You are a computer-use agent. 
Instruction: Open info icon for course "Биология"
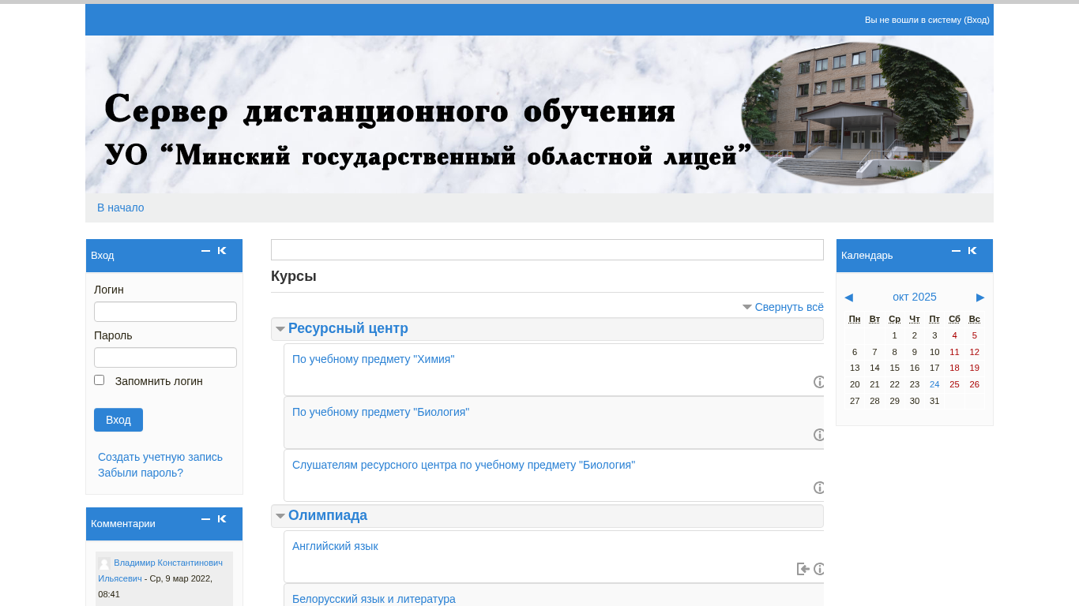pos(819,435)
